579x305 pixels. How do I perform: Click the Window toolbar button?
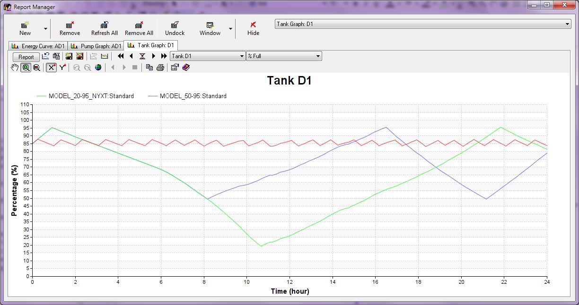point(210,28)
